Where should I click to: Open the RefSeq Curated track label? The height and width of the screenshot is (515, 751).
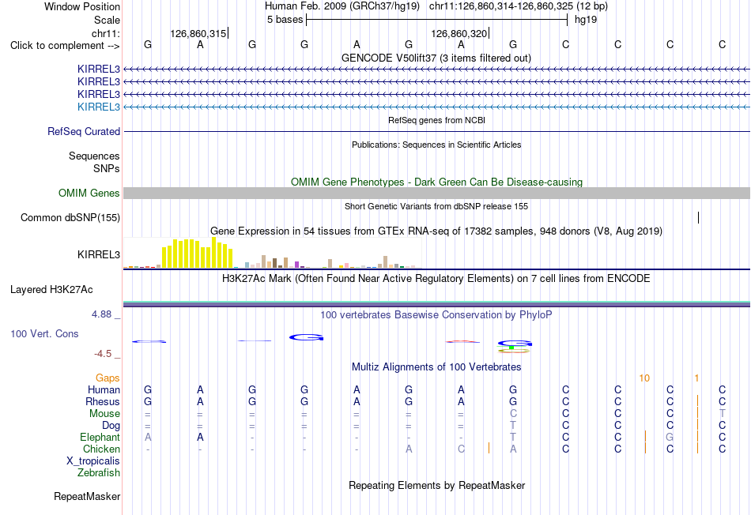84,131
